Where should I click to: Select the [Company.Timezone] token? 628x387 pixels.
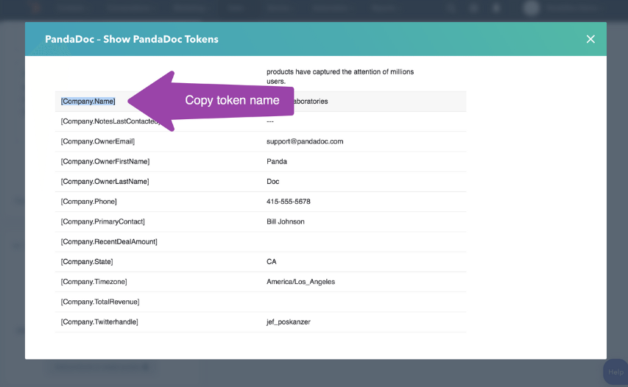(x=94, y=281)
